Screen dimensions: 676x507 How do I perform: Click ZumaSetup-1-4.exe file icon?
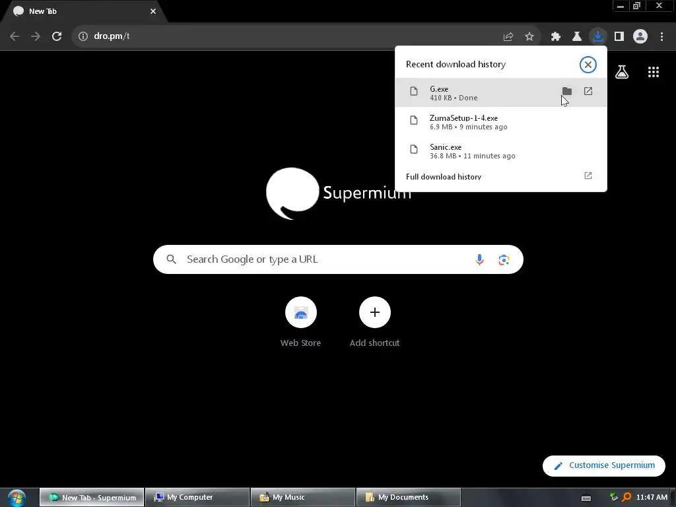coord(414,120)
